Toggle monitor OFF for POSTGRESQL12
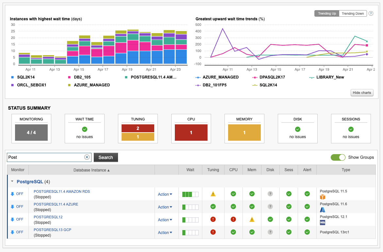This screenshot has width=383, height=252. (17, 219)
